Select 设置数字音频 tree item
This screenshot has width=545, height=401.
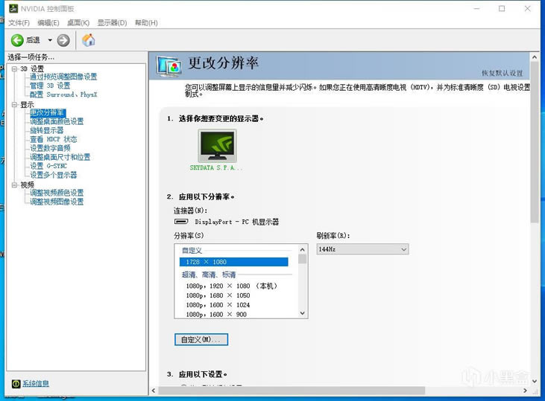tap(50, 148)
